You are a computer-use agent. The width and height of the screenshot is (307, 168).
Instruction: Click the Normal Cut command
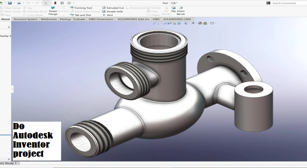(x=135, y=8)
